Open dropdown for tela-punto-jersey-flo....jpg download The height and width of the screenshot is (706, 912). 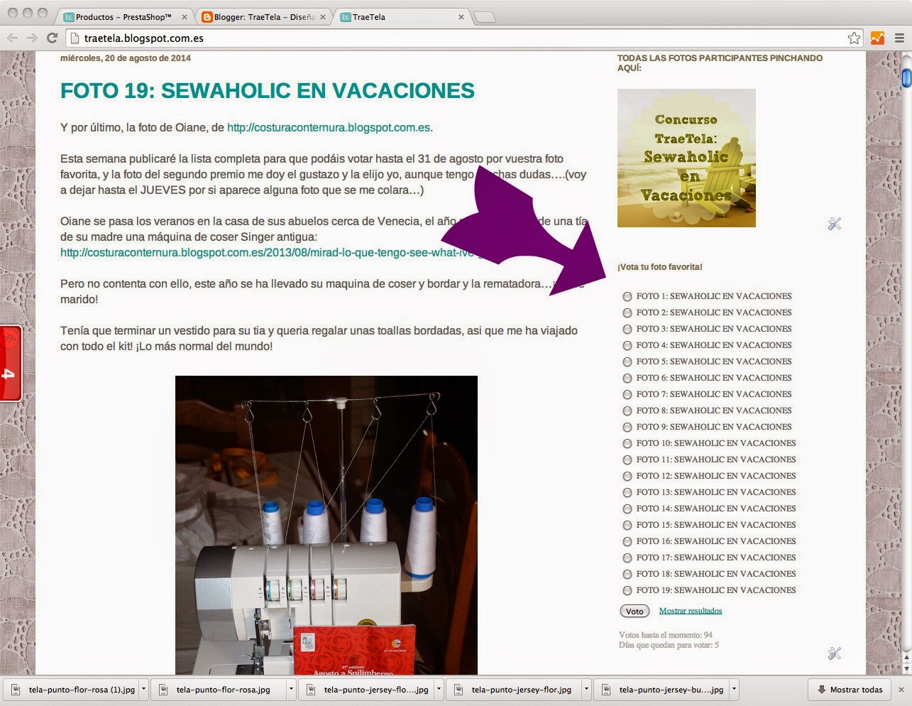(x=439, y=690)
